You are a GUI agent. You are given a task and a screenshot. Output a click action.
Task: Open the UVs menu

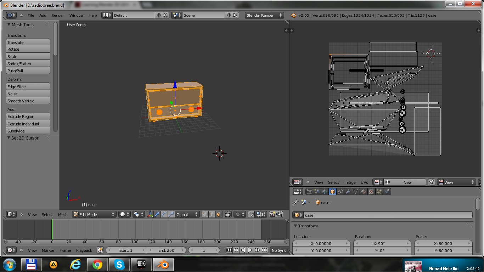364,182
